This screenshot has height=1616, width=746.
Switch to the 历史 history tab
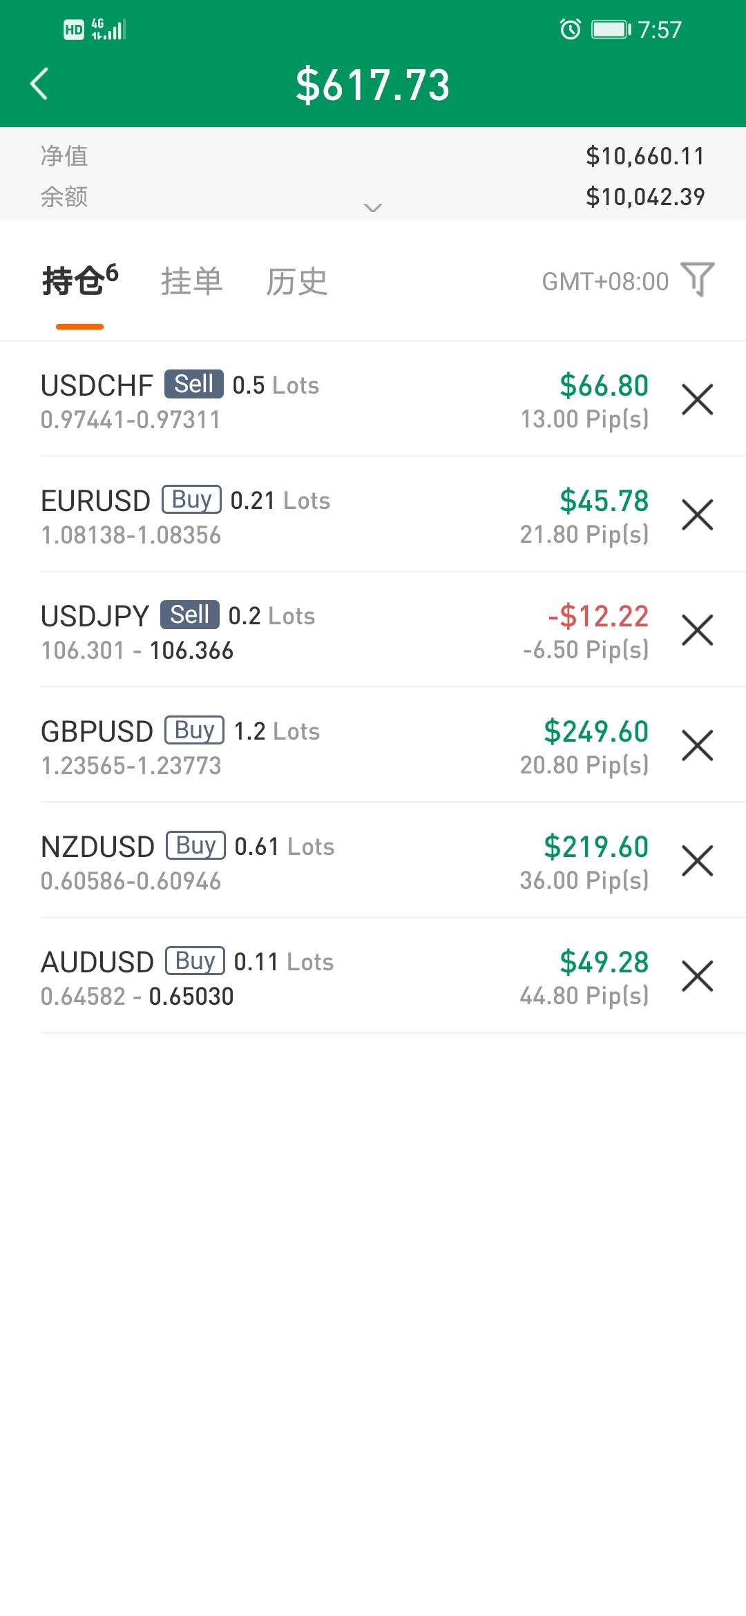click(296, 282)
